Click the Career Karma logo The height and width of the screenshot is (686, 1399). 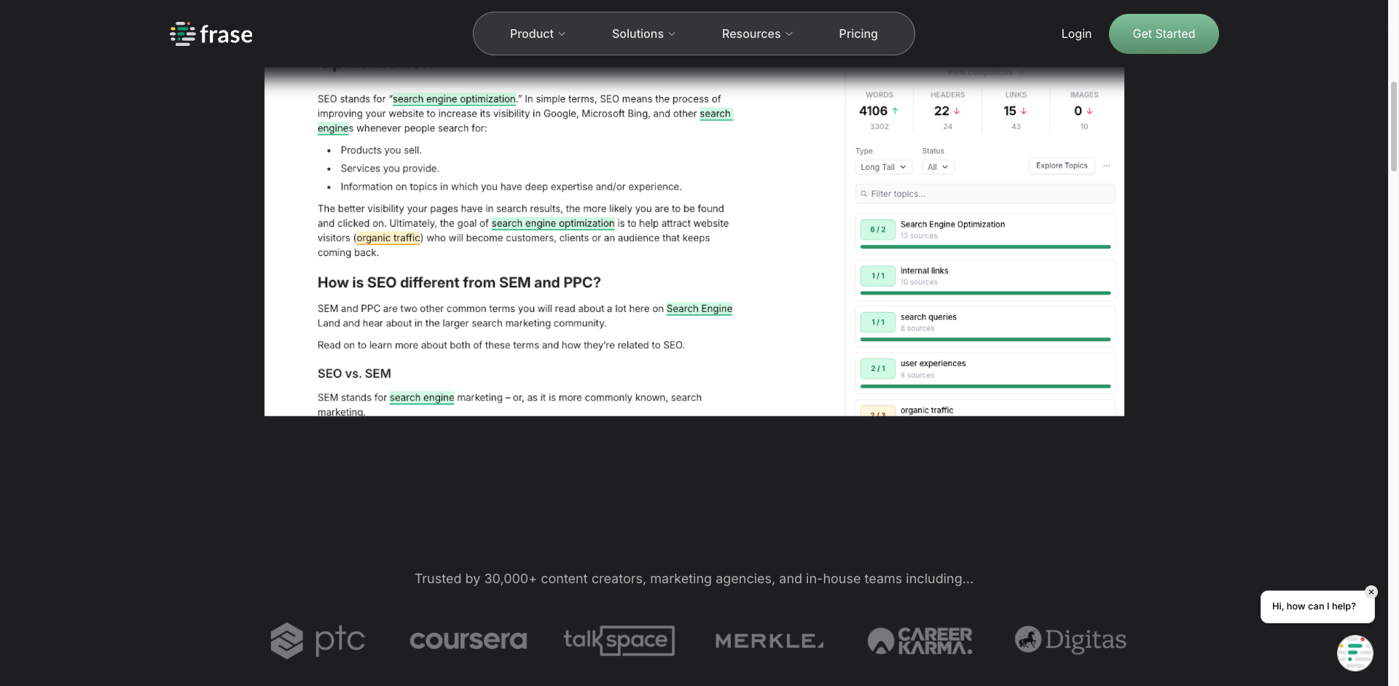coord(920,640)
